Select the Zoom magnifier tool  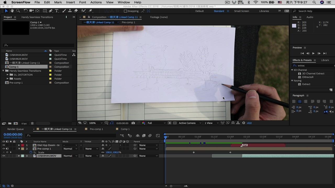click(x=18, y=11)
